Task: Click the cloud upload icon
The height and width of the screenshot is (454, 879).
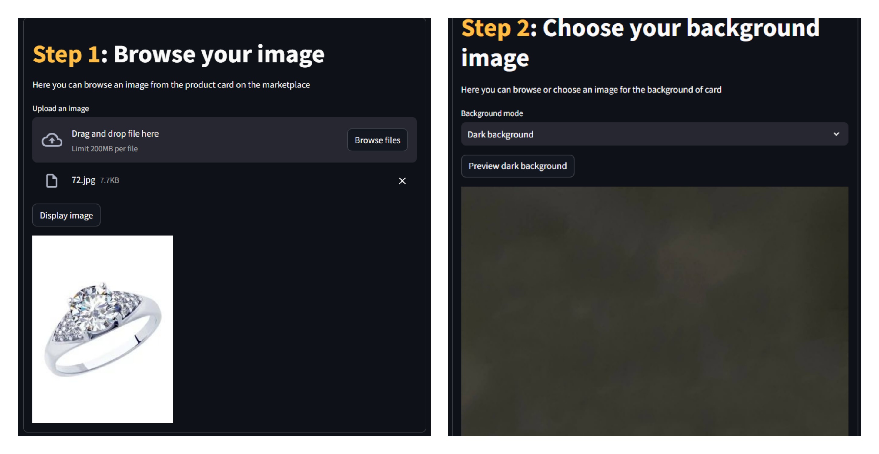Action: click(x=52, y=140)
